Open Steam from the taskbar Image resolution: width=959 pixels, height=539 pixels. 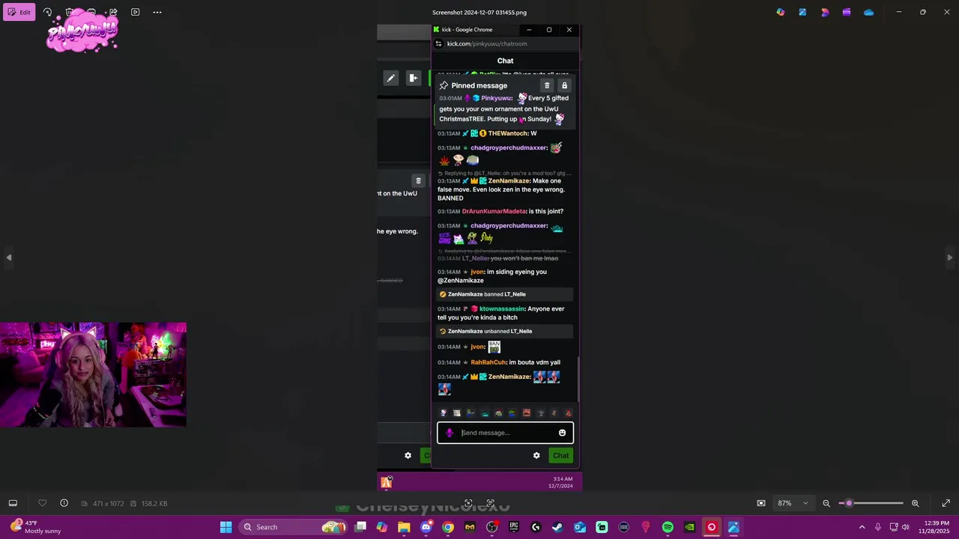pos(557,527)
